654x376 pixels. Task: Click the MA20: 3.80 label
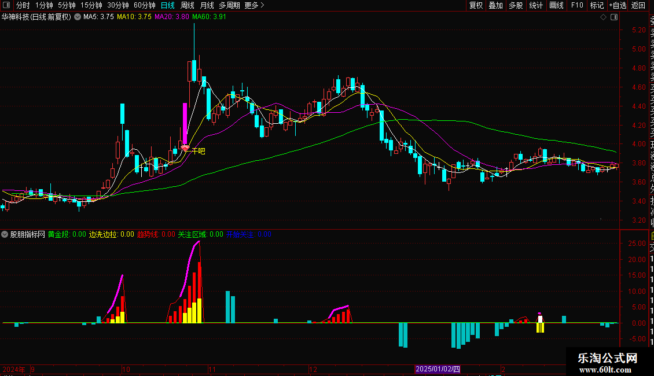[x=172, y=17]
